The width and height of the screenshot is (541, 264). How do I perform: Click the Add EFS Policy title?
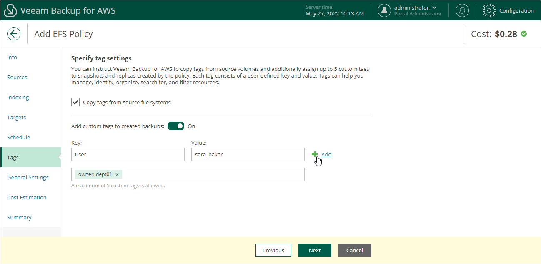click(x=63, y=34)
